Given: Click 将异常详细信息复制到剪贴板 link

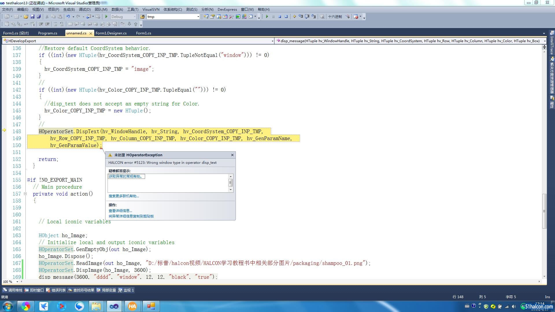Looking at the screenshot, I should pos(131,216).
